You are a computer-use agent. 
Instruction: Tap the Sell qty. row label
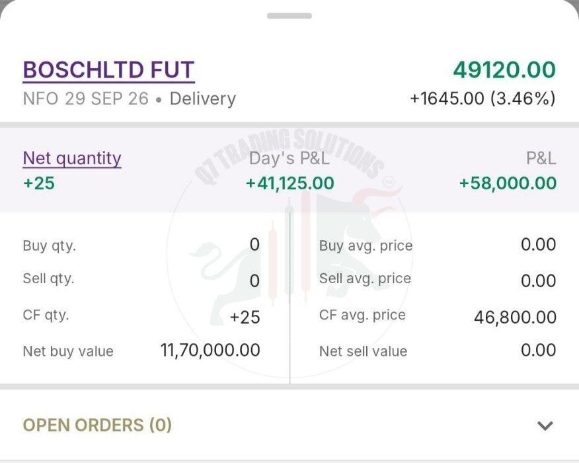pyautogui.click(x=48, y=278)
